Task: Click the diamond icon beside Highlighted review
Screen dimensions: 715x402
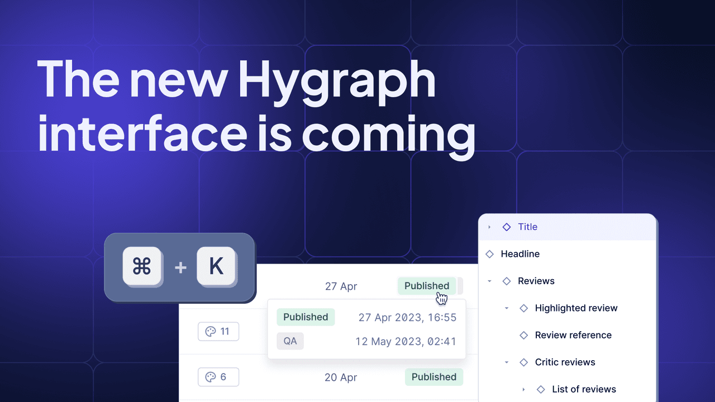Action: click(524, 308)
